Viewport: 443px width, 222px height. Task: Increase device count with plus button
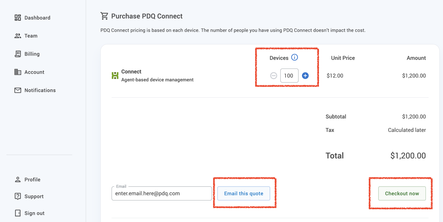pyautogui.click(x=305, y=76)
